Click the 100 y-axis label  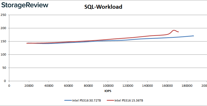click(x=3, y=54)
